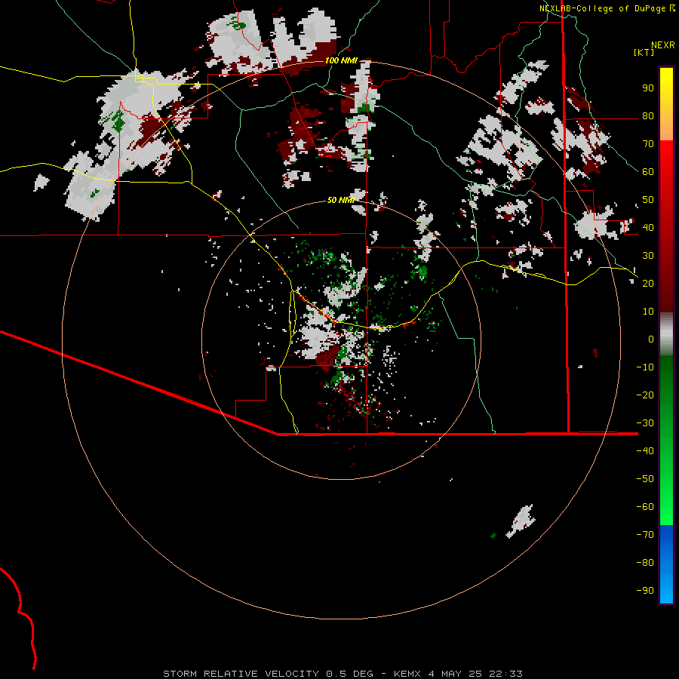This screenshot has height=679, width=679.
Task: Click the -30 value on velocity scale
Action: (645, 423)
